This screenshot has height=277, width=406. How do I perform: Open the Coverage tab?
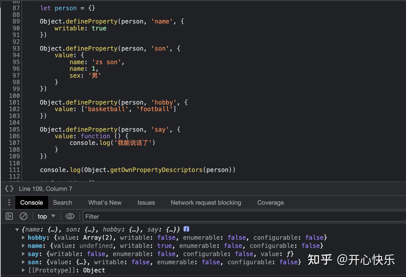tap(270, 202)
